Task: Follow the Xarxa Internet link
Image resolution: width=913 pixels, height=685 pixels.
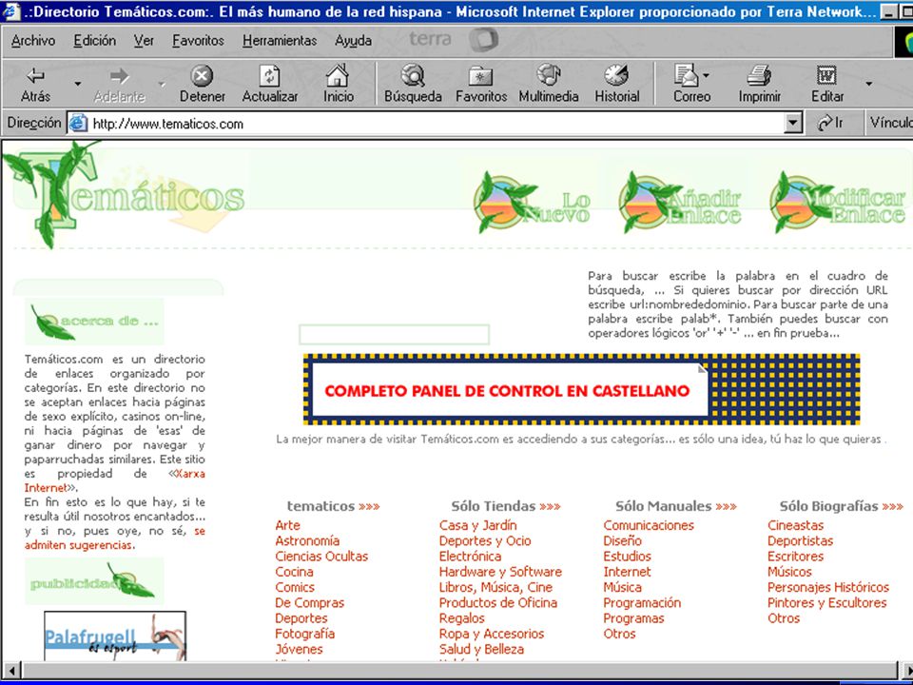Action: pyautogui.click(x=115, y=480)
